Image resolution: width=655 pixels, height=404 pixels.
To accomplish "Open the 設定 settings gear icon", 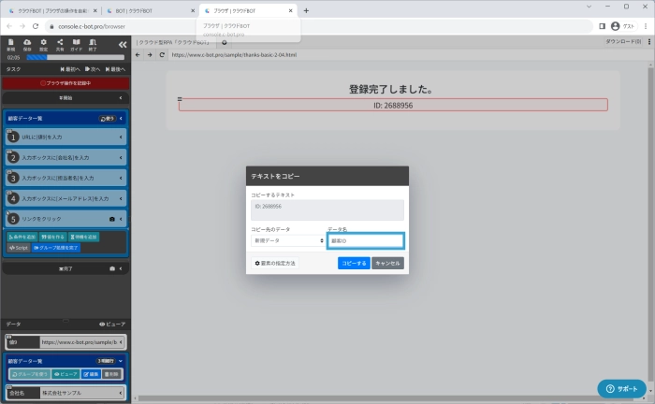I will (x=44, y=44).
